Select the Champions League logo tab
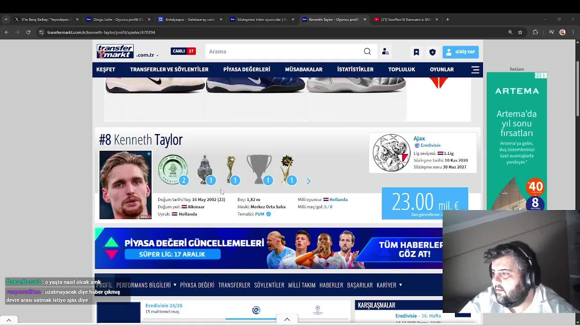 [318, 310]
